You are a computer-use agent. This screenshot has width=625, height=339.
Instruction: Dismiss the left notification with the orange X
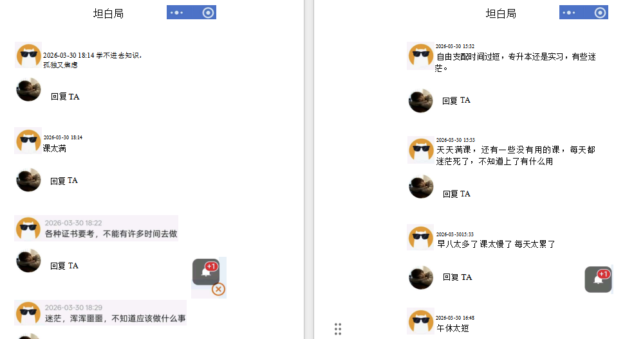click(218, 289)
